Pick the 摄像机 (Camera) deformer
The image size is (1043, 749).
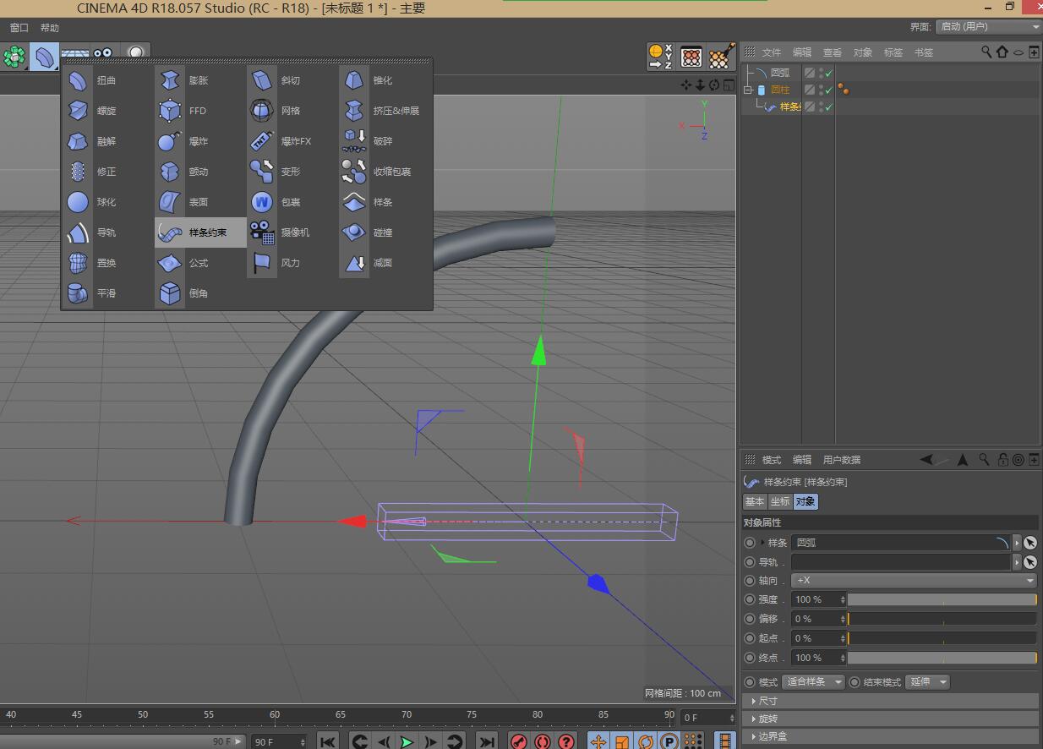pyautogui.click(x=262, y=232)
